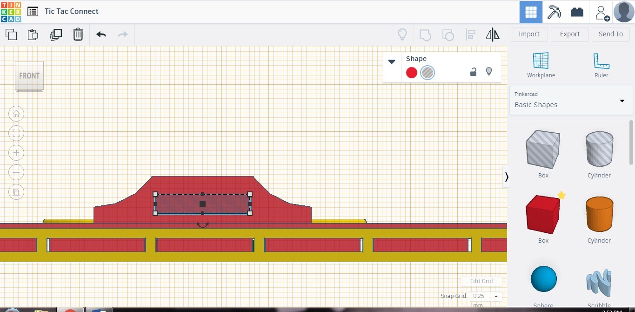Click the Export button
The height and width of the screenshot is (312, 635).
click(x=569, y=34)
